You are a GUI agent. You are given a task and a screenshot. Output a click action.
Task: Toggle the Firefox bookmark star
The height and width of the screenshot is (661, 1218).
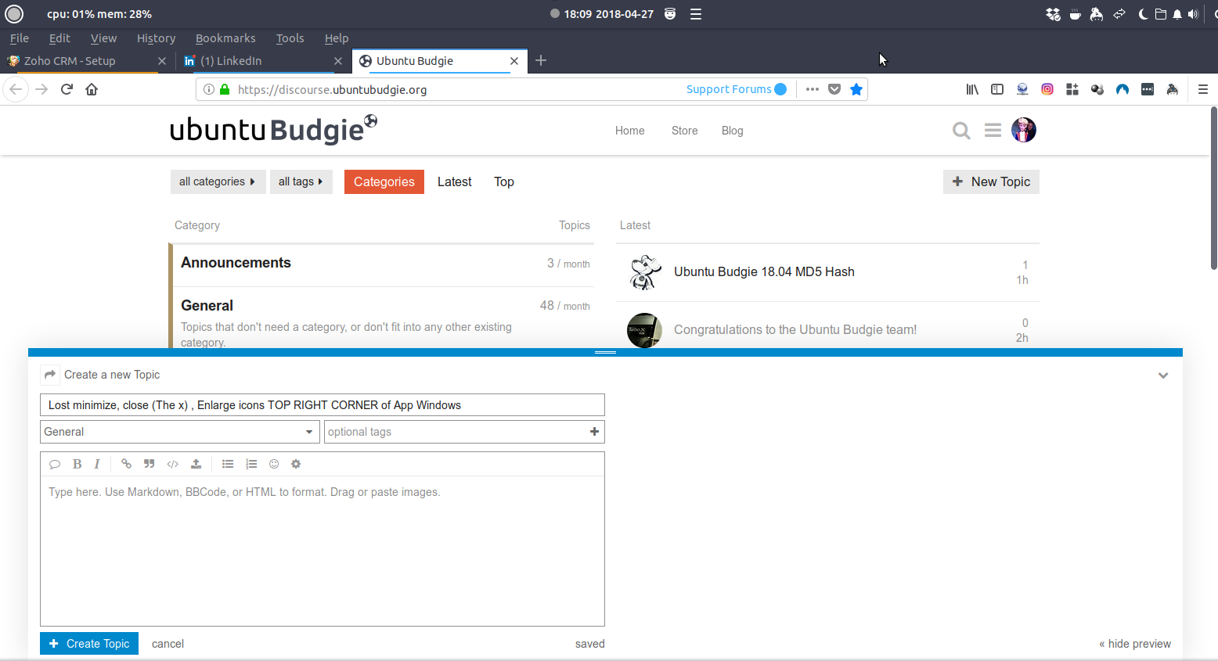856,89
